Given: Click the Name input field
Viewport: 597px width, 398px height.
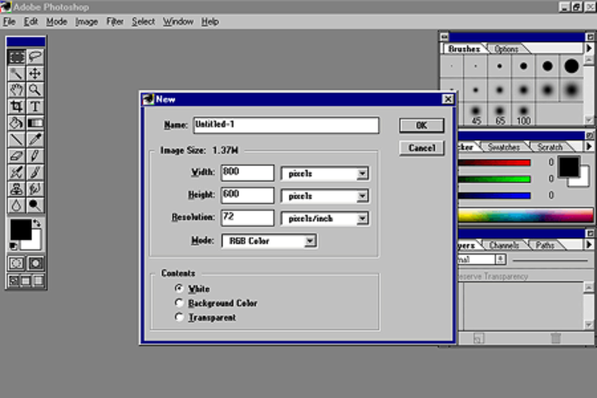Looking at the screenshot, I should [x=286, y=125].
